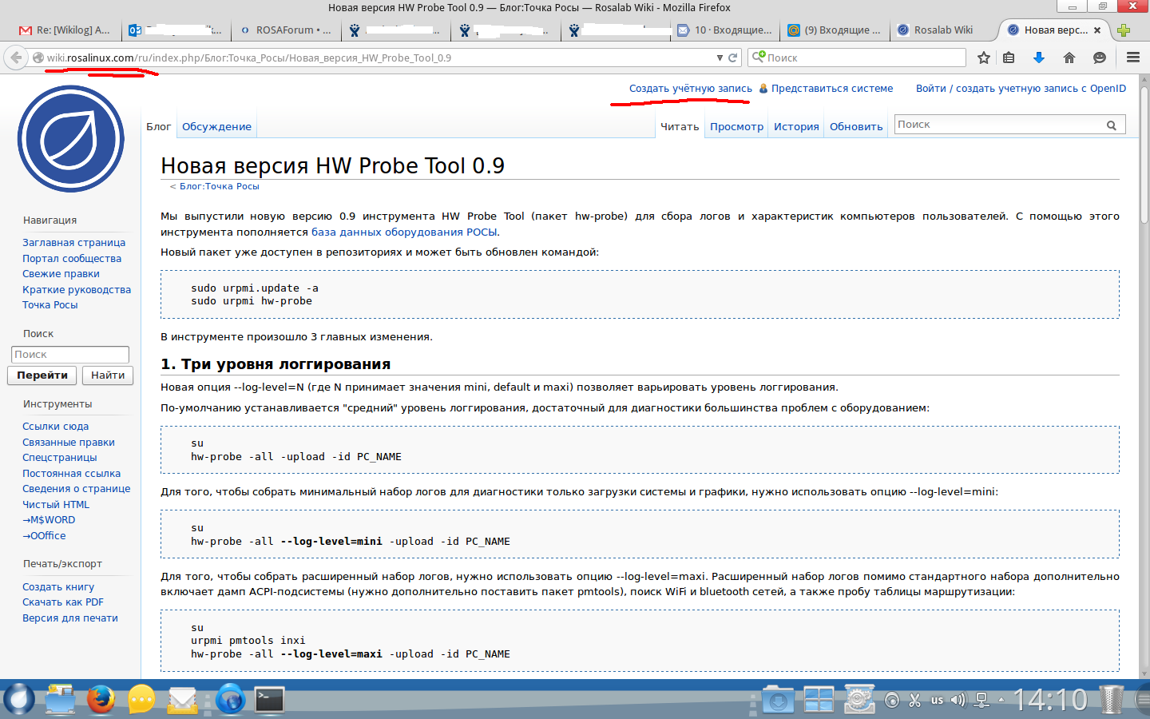Switch to the Rosalab Wiki browser tab
The image size is (1150, 719).
[x=943, y=30]
